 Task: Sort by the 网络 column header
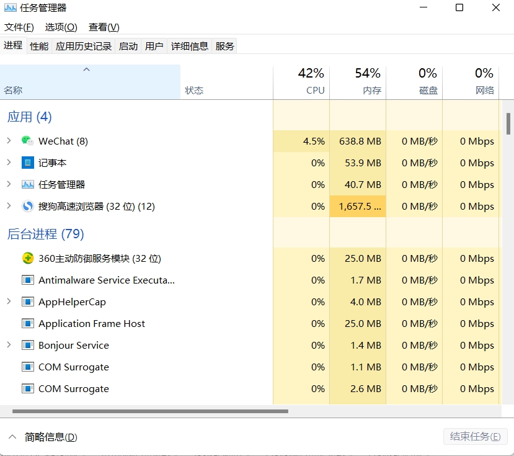471,82
